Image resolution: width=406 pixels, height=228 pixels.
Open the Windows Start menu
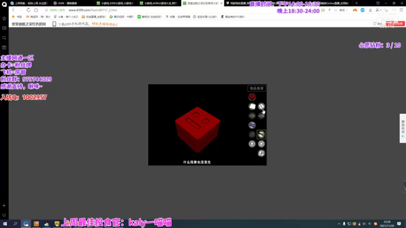pyautogui.click(x=5, y=223)
